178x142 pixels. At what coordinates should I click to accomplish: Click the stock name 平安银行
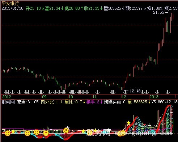tap(10, 3)
